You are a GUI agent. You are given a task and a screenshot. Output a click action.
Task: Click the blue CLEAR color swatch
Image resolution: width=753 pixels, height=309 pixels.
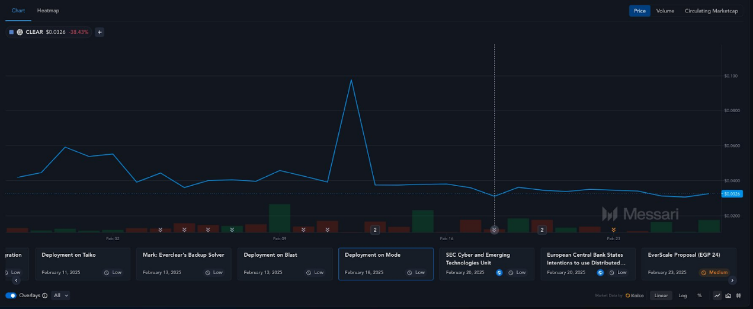pos(11,32)
